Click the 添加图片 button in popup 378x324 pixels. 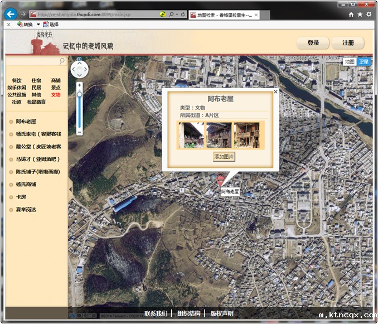pos(224,157)
